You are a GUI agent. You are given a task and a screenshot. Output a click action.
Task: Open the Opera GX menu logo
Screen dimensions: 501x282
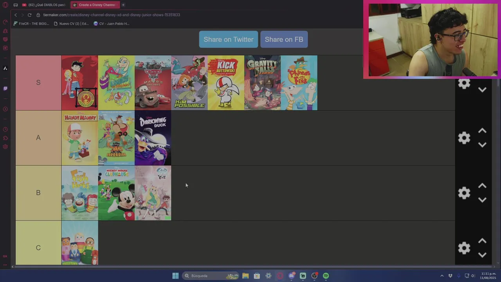click(5, 5)
